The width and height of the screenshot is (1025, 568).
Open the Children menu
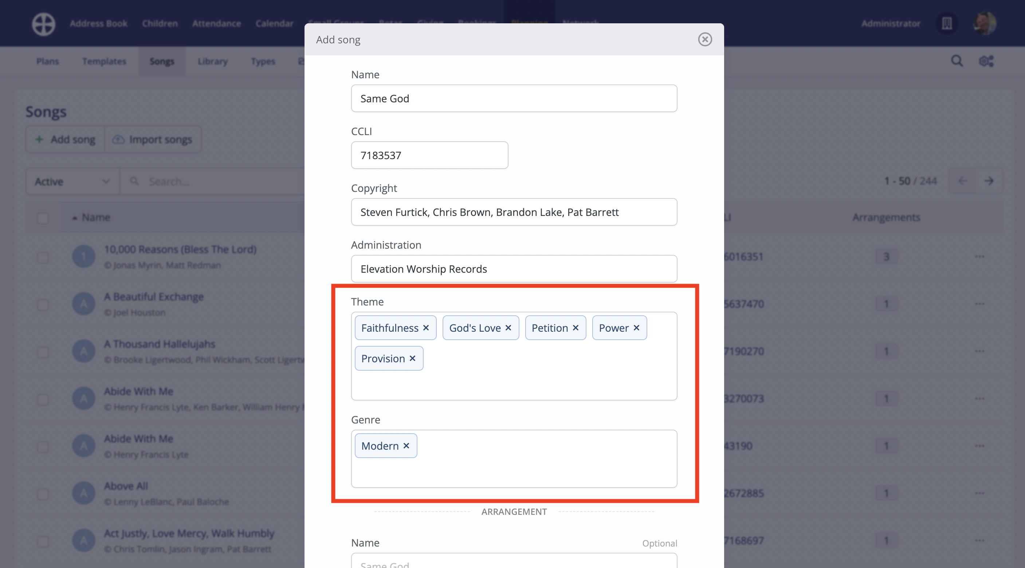(x=160, y=23)
